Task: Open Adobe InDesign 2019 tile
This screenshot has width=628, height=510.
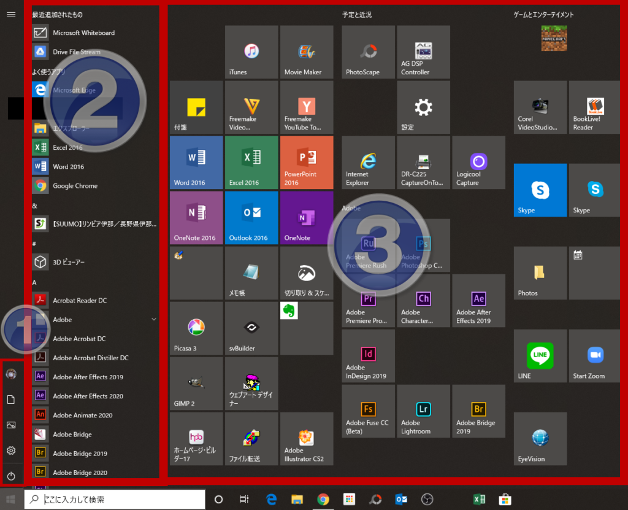Action: [368, 356]
